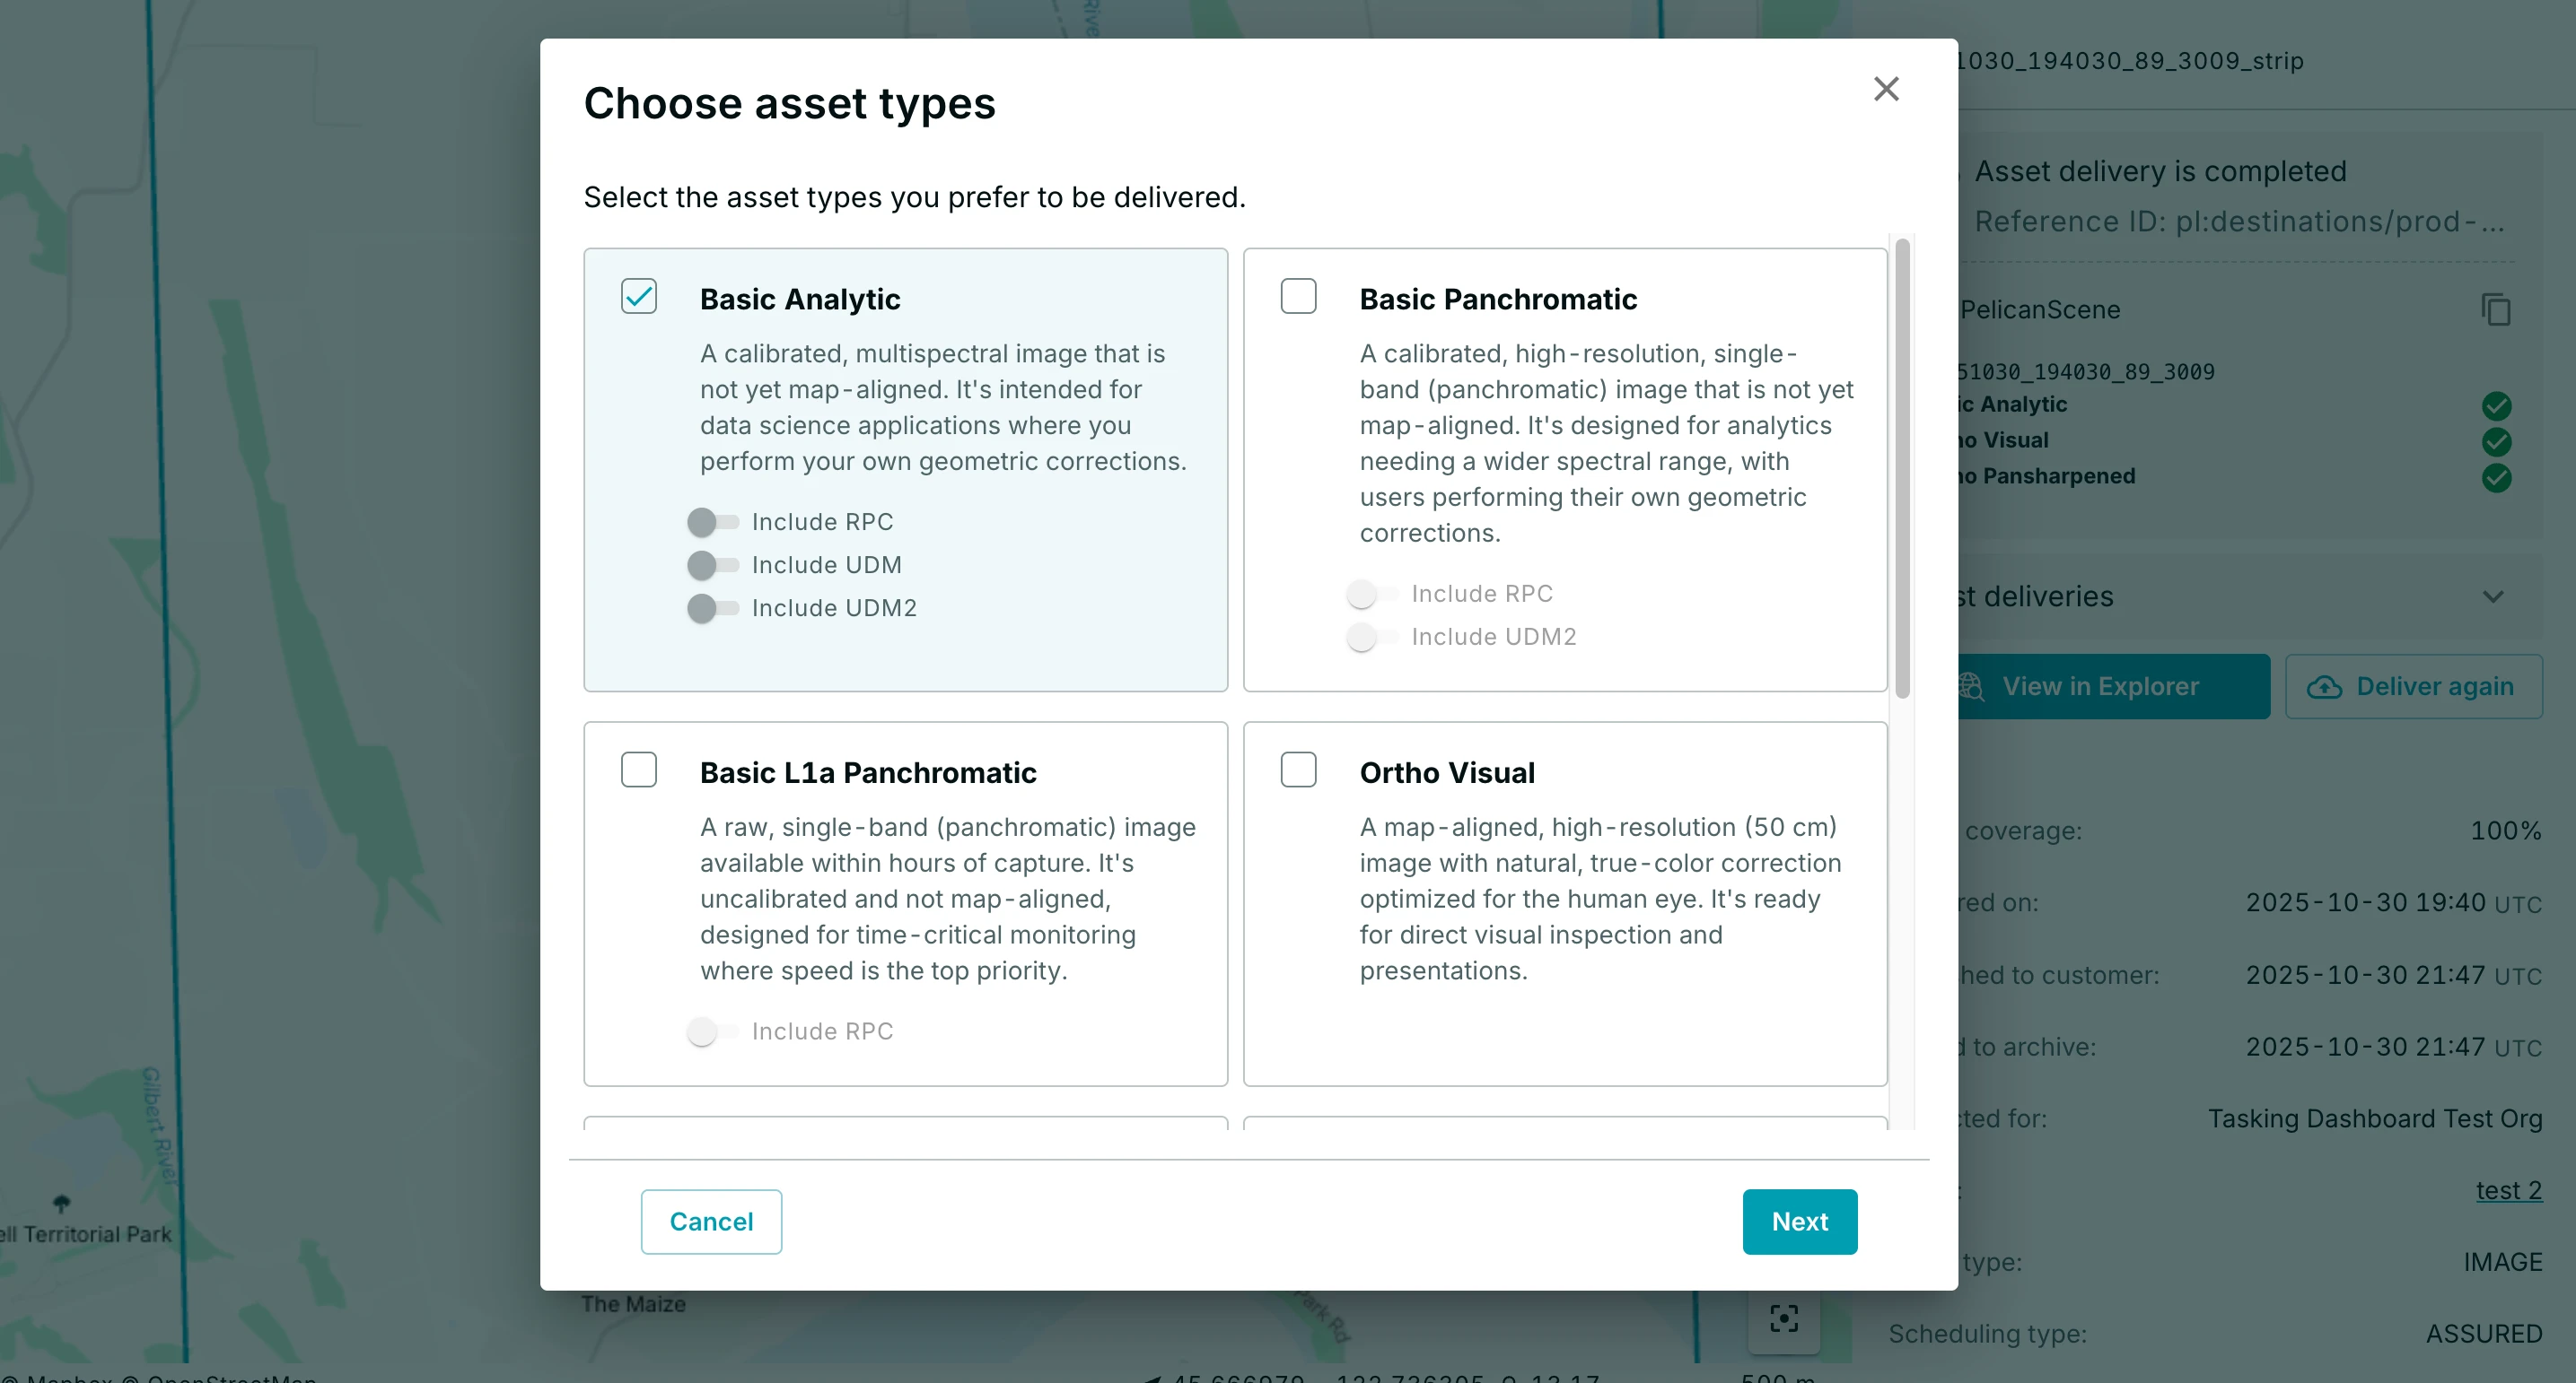Cancel the asset type selection
Screen dimensions: 2576x1383
710,1222
